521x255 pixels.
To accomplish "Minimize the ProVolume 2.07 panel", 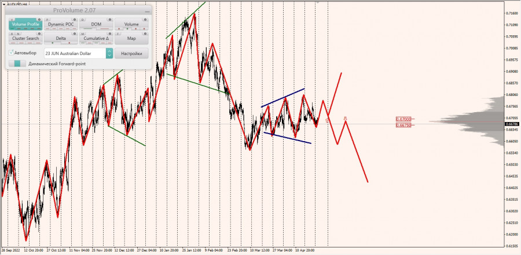I will [x=147, y=12].
